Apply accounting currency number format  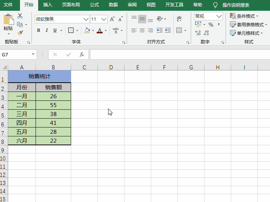pyautogui.click(x=198, y=24)
